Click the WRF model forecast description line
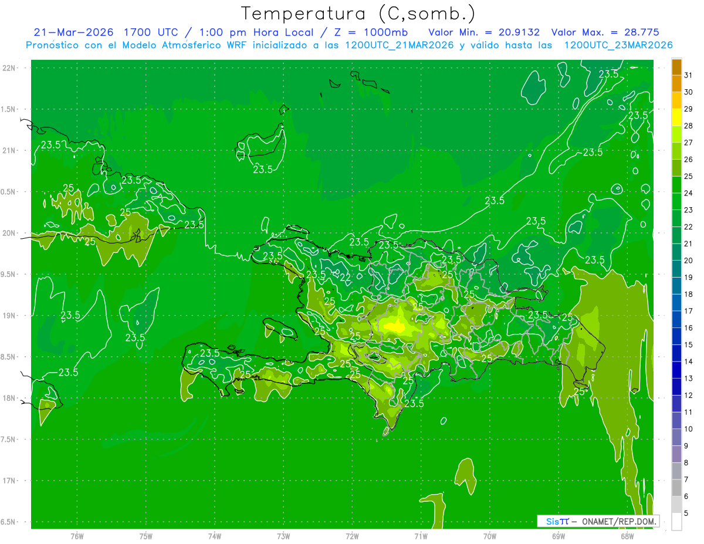The image size is (704, 544). pos(349,45)
